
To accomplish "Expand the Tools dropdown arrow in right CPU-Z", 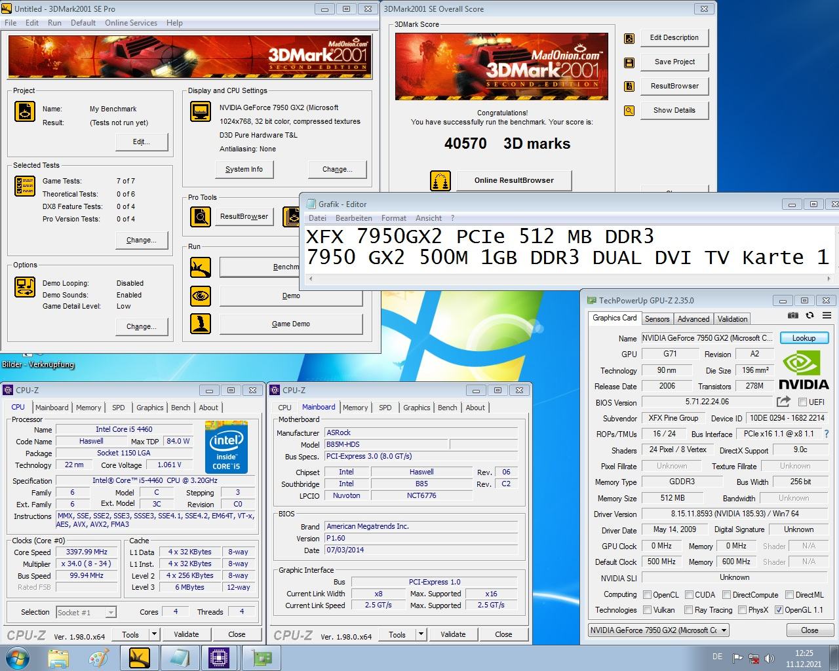I will click(421, 634).
